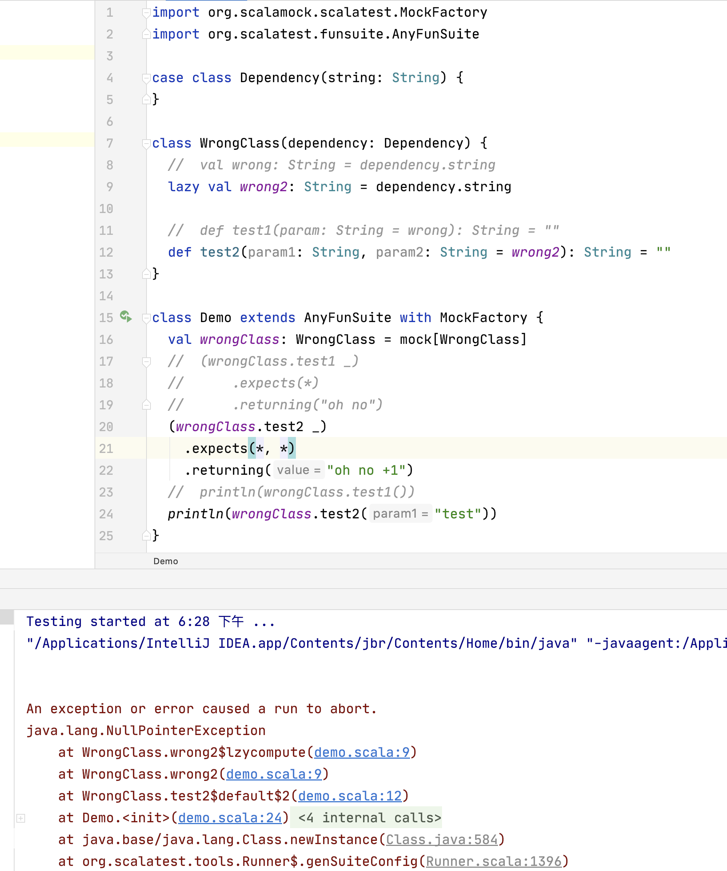Open the demo.scala:24 stack trace link

pyautogui.click(x=230, y=818)
